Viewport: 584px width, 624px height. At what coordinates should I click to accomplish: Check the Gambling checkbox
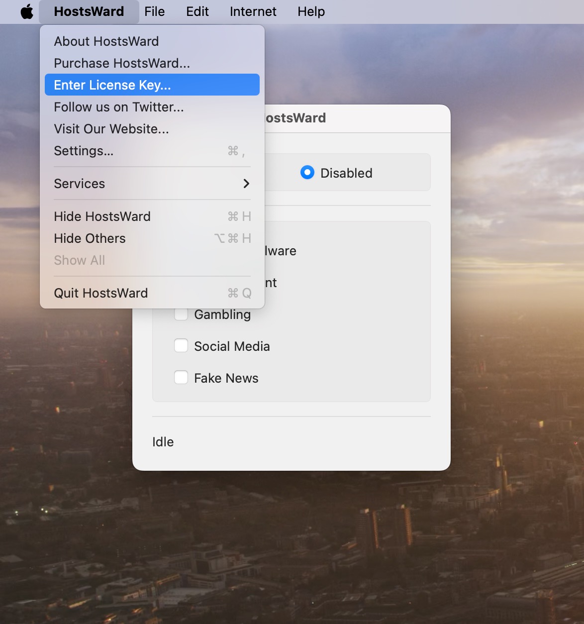(x=181, y=314)
